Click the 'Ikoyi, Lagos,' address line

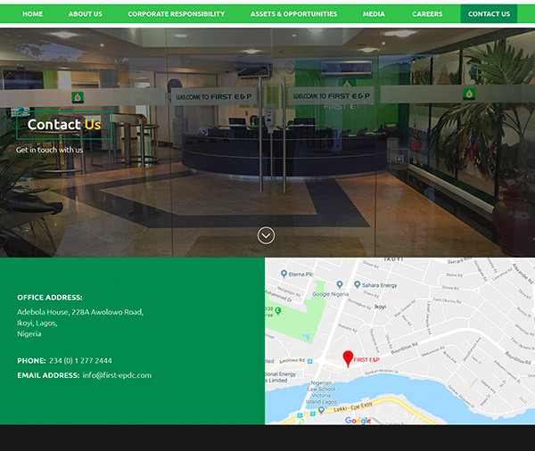tap(37, 323)
